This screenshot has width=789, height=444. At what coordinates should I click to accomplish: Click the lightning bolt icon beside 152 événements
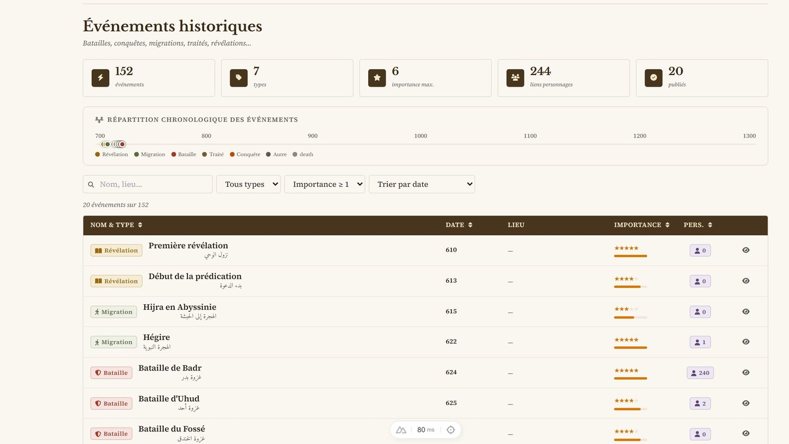tap(100, 78)
